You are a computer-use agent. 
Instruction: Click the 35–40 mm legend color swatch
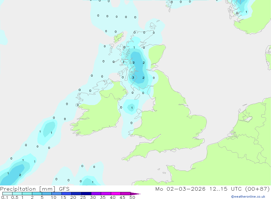click(x=106, y=194)
